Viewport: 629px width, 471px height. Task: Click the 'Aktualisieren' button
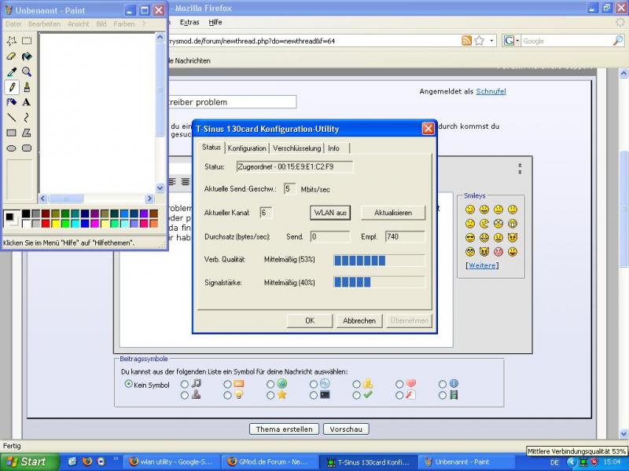pyautogui.click(x=392, y=213)
